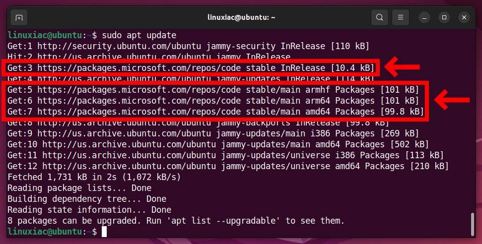The image size is (482, 244).
Task: Close the terminal window
Action: pos(464,17)
